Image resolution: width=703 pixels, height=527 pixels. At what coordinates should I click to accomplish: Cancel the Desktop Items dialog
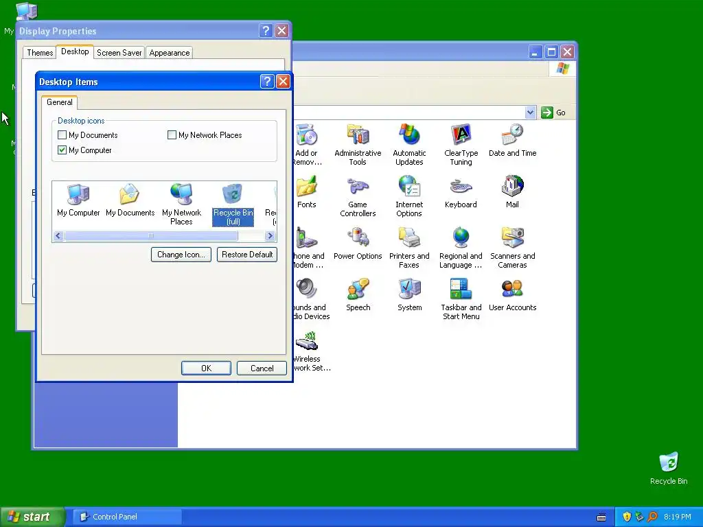tap(262, 368)
